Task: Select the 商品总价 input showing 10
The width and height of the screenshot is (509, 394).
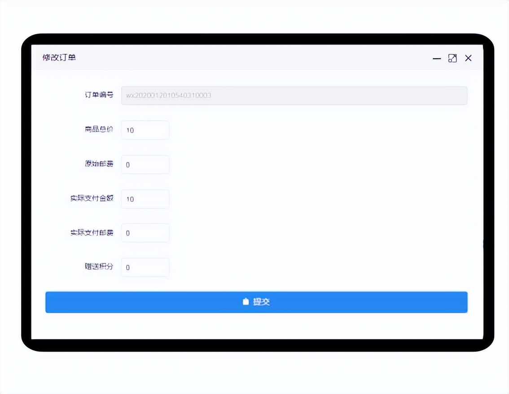Action: pyautogui.click(x=145, y=130)
